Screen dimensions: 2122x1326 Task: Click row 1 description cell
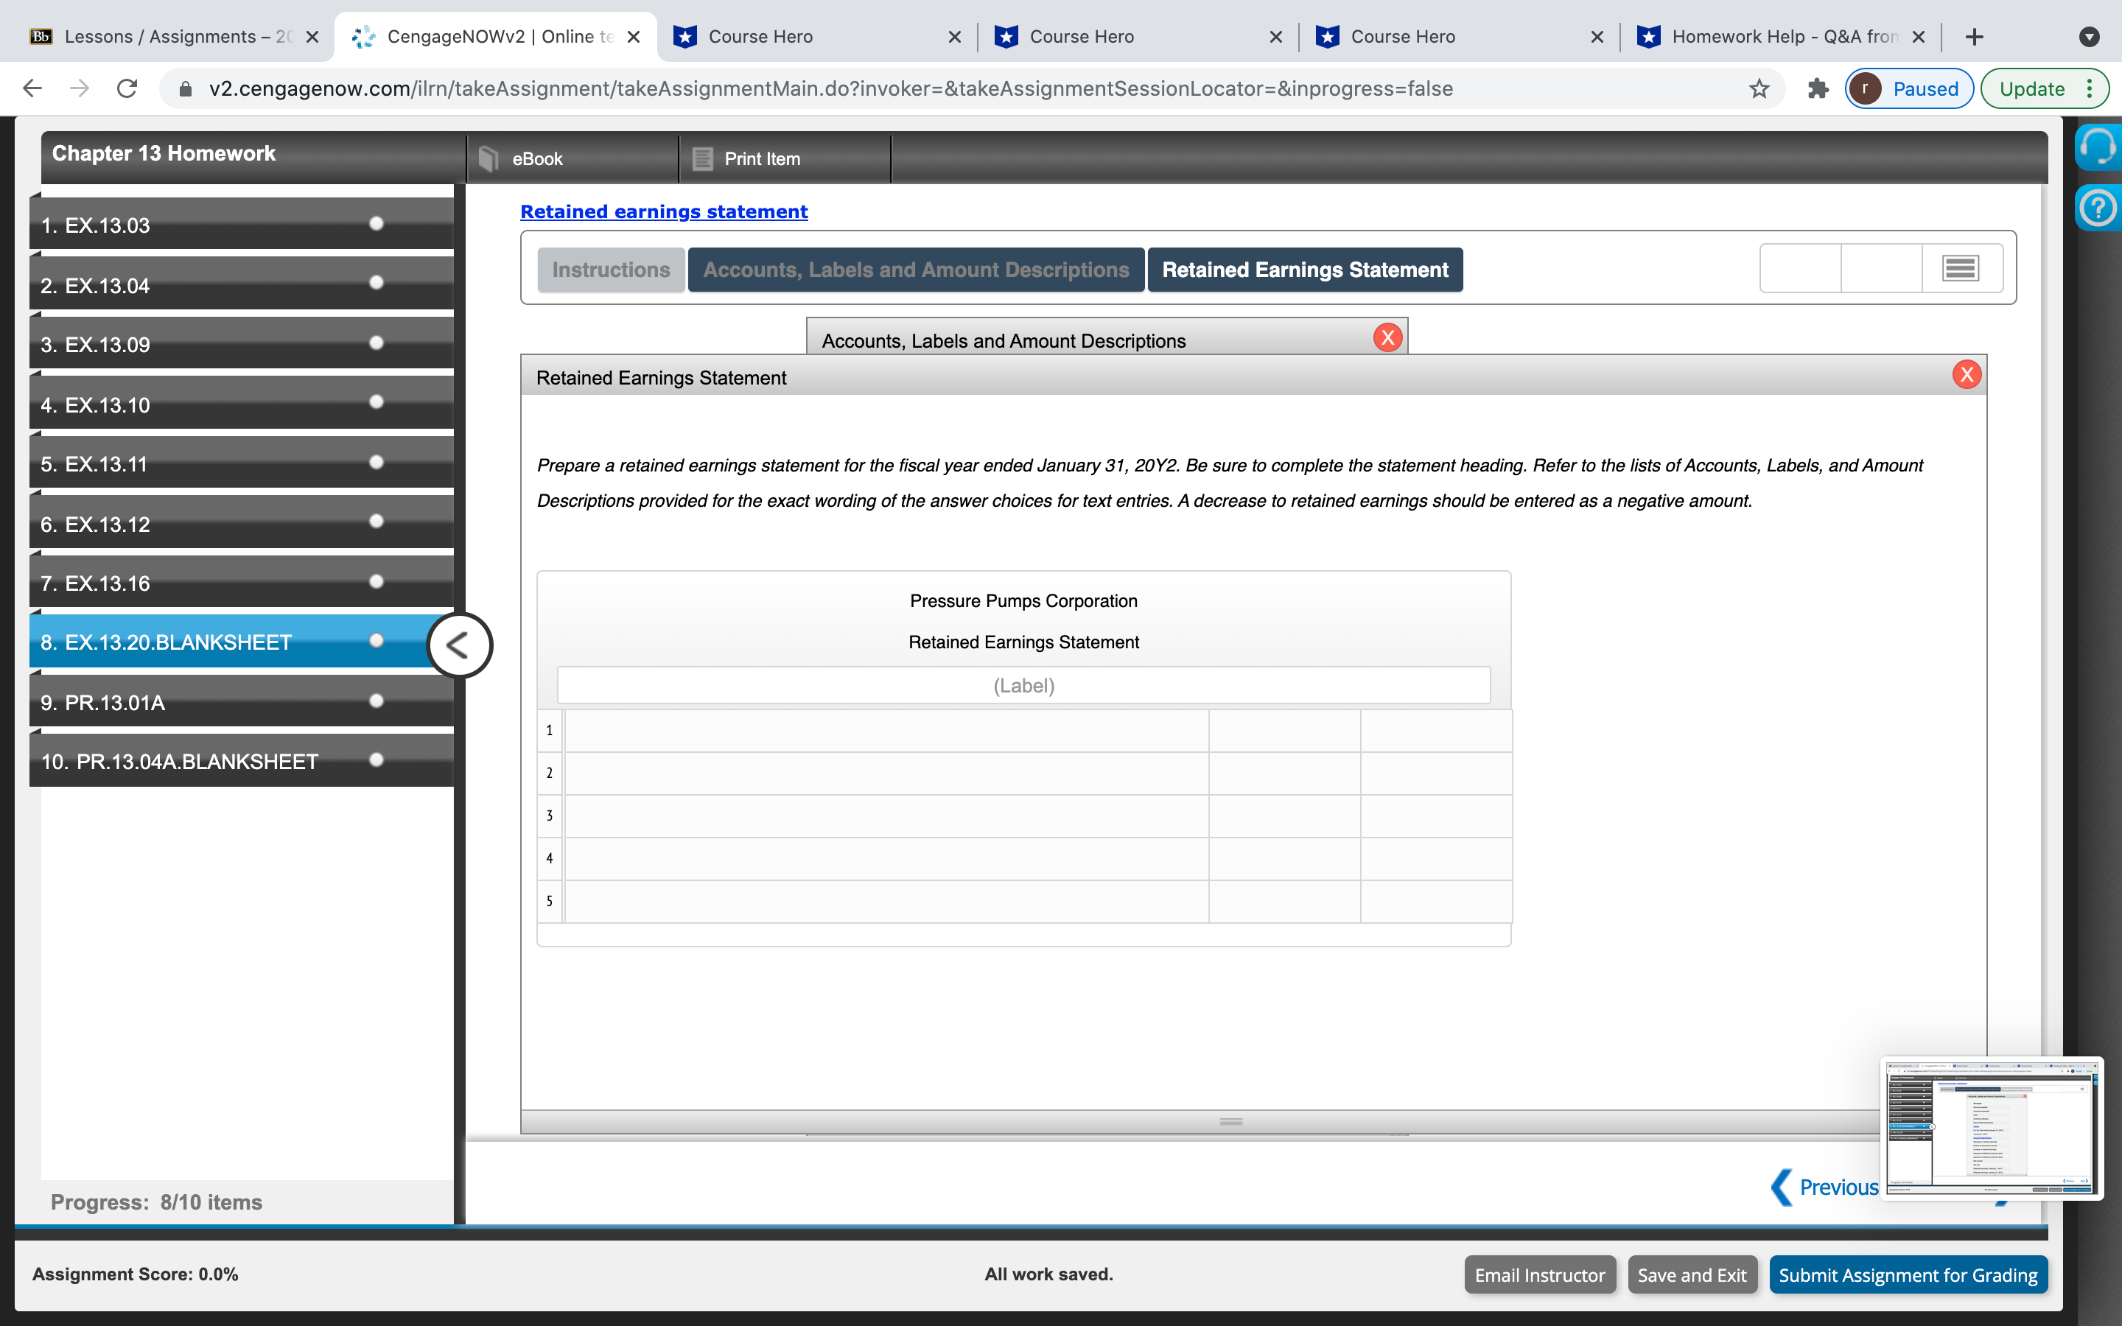pyautogui.click(x=886, y=731)
